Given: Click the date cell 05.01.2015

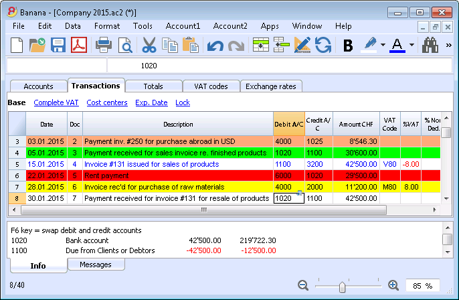Looking at the screenshot, I should pyautogui.click(x=46, y=153).
